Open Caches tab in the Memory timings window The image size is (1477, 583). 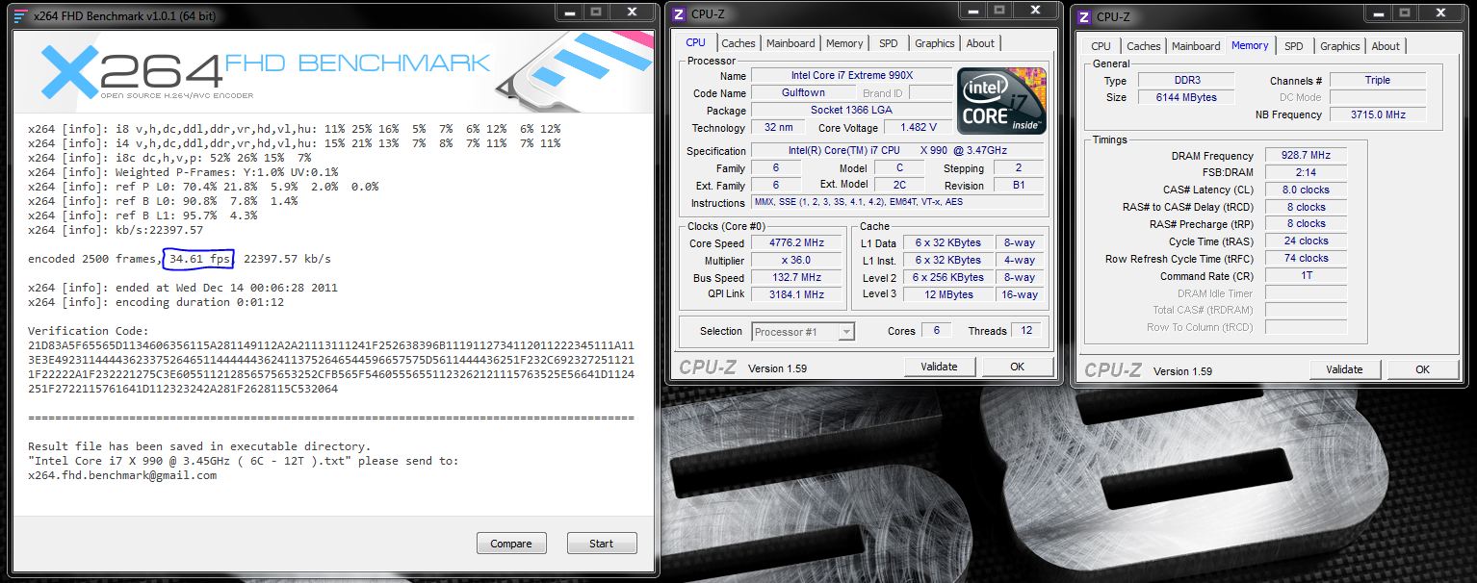coord(1144,46)
